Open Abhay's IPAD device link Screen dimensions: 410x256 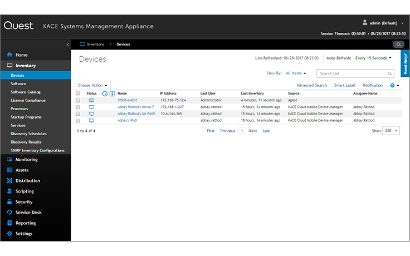[x=127, y=121]
